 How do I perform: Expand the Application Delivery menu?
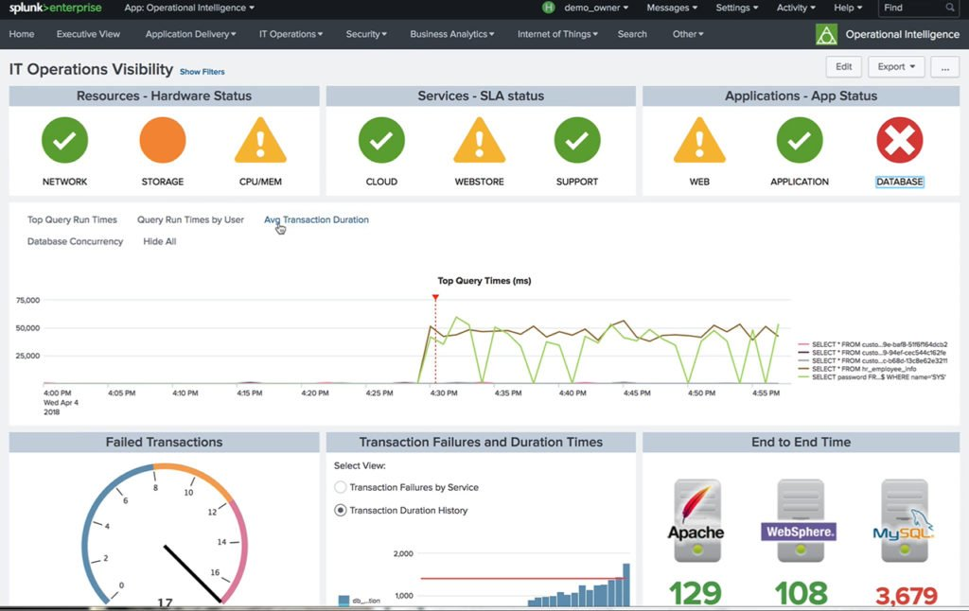click(190, 34)
